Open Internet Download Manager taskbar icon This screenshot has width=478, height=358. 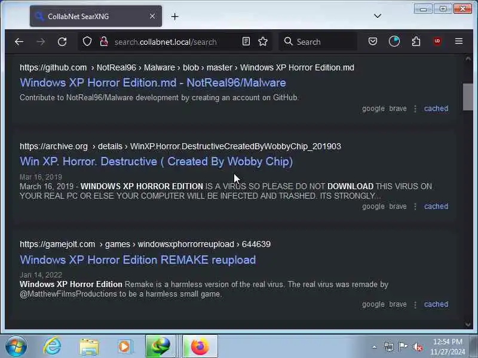[x=161, y=346]
